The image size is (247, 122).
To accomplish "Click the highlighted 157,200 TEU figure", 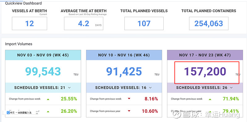I will point(205,72).
